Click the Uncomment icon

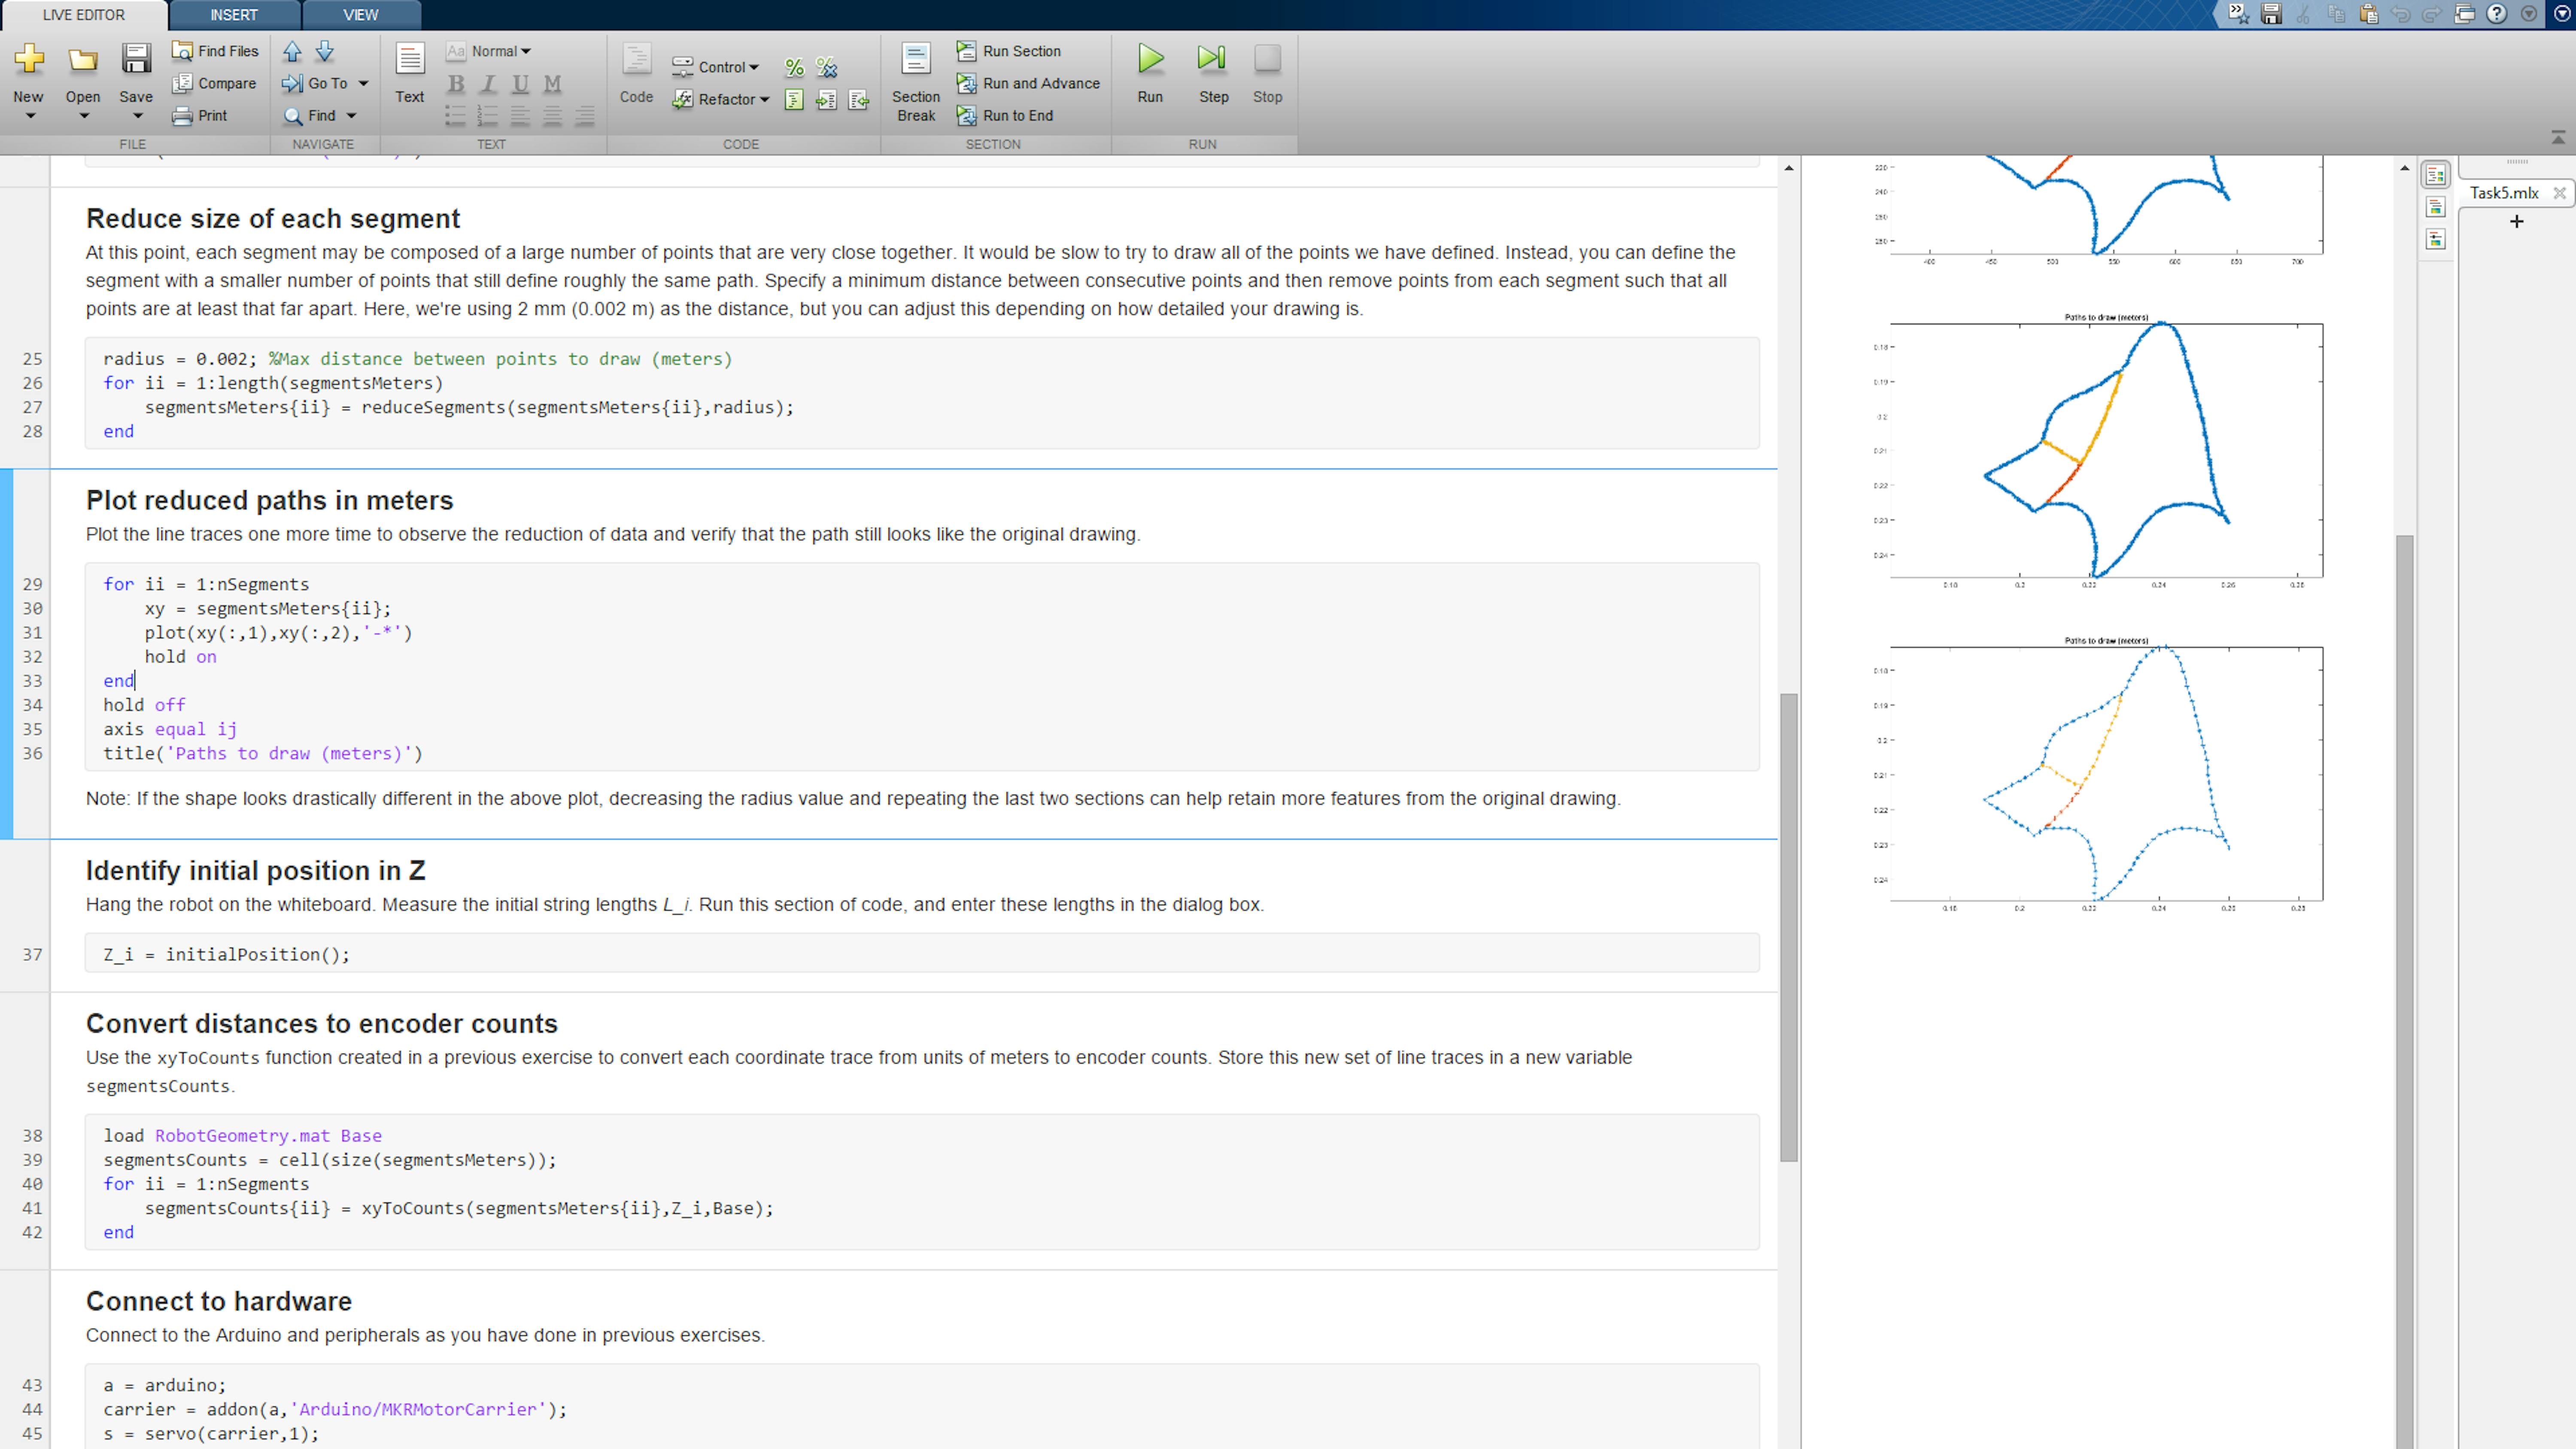pos(826,67)
